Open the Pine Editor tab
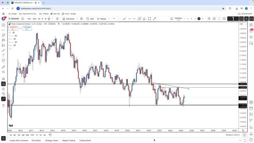Image resolution: width=254 pixels, height=143 pixels. tap(36, 140)
